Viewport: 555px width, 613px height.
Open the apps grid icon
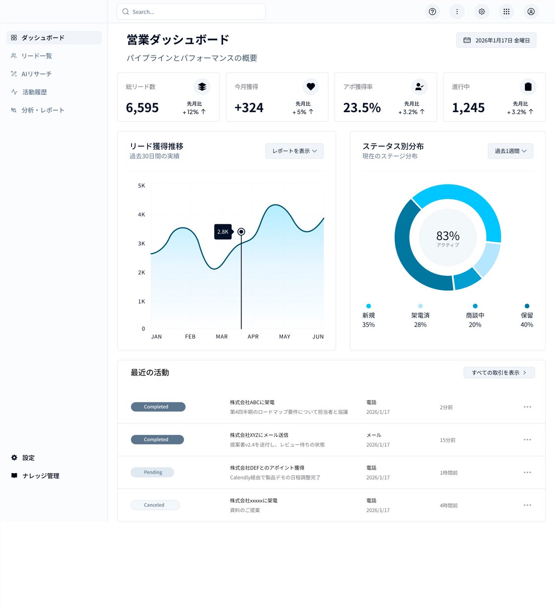507,11
